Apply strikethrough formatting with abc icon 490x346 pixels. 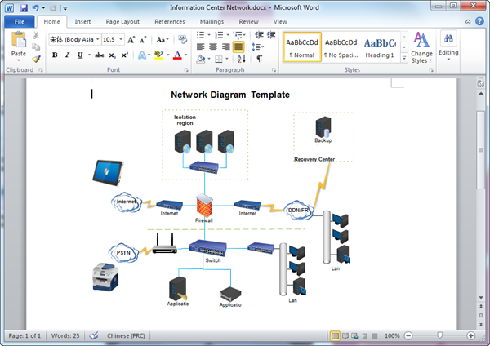100,55
